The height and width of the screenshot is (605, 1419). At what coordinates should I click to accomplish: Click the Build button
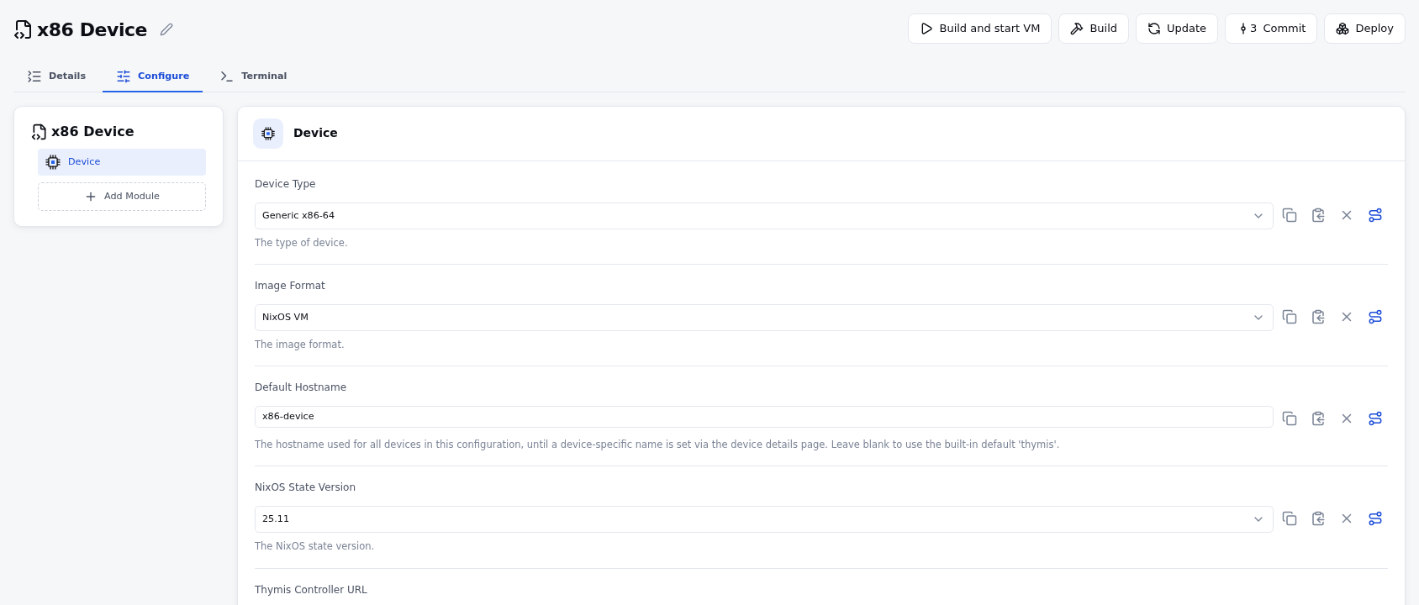[1094, 29]
